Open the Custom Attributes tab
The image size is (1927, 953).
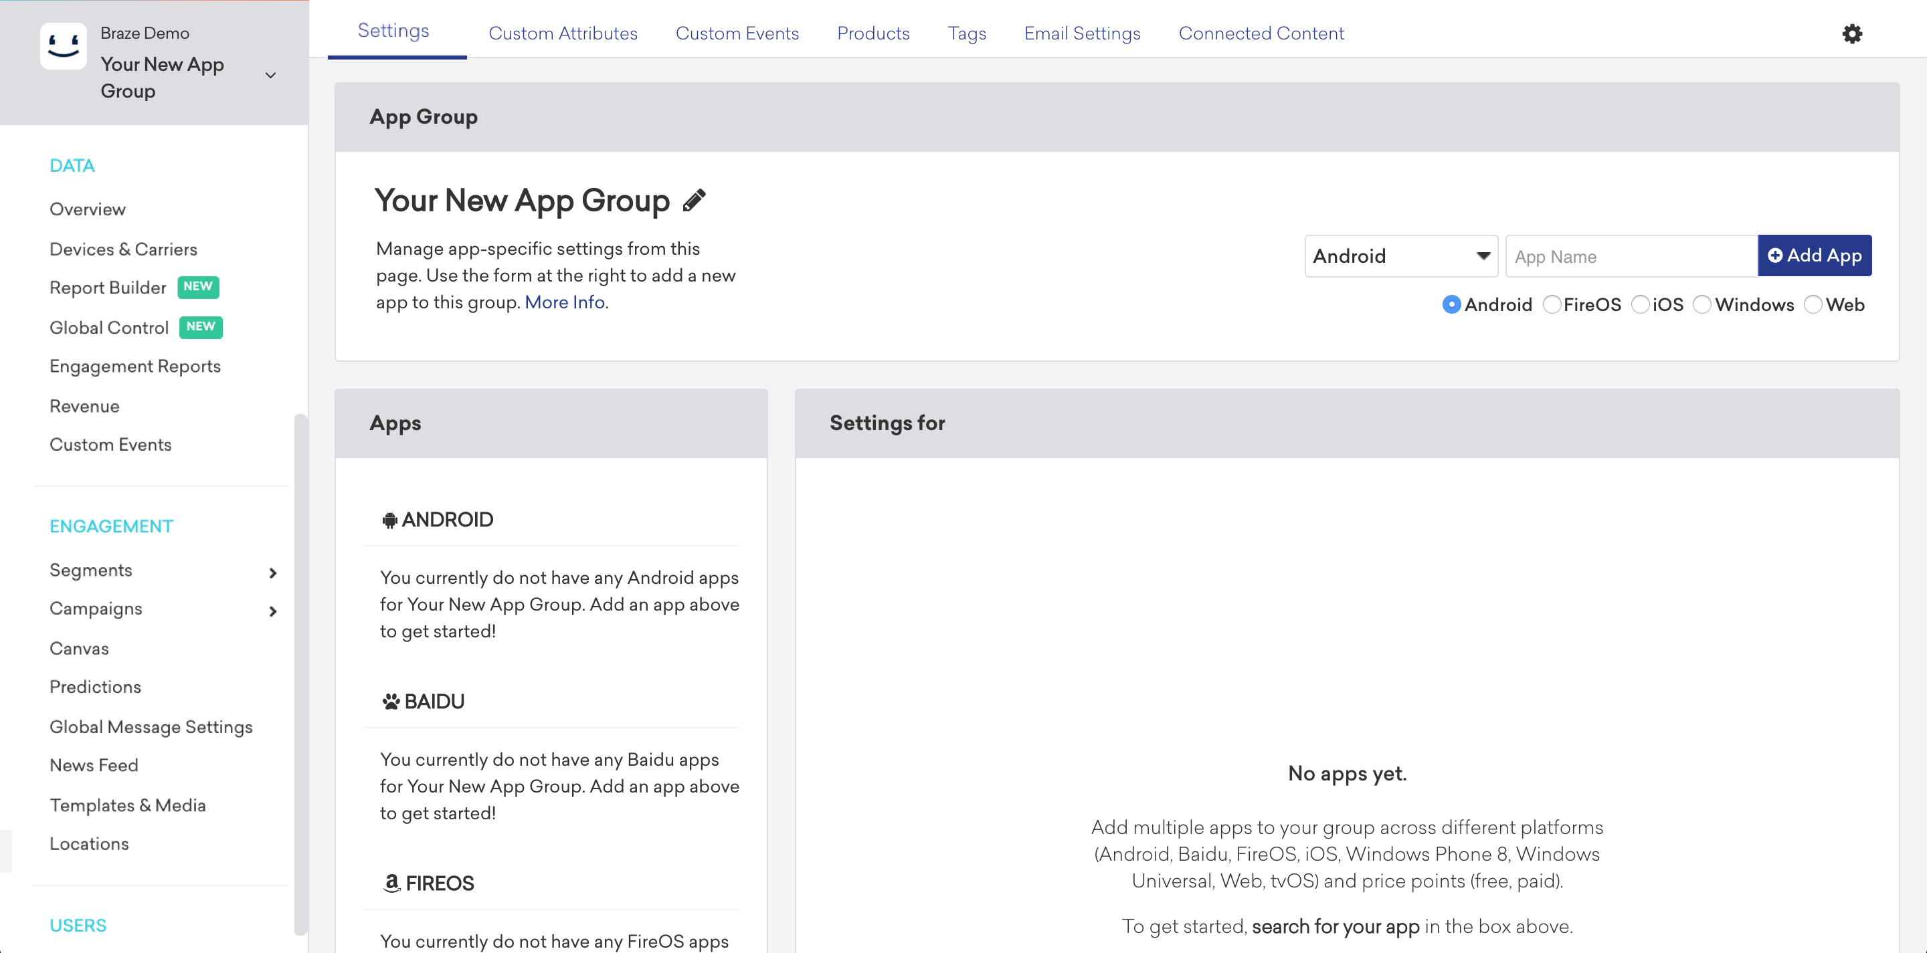click(563, 33)
